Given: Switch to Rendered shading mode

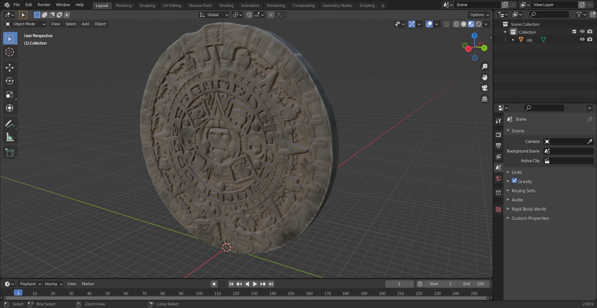Looking at the screenshot, I should (x=479, y=24).
